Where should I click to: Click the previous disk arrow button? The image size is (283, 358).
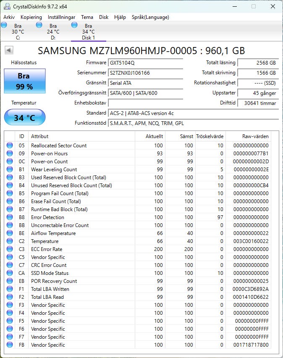pos(9,50)
